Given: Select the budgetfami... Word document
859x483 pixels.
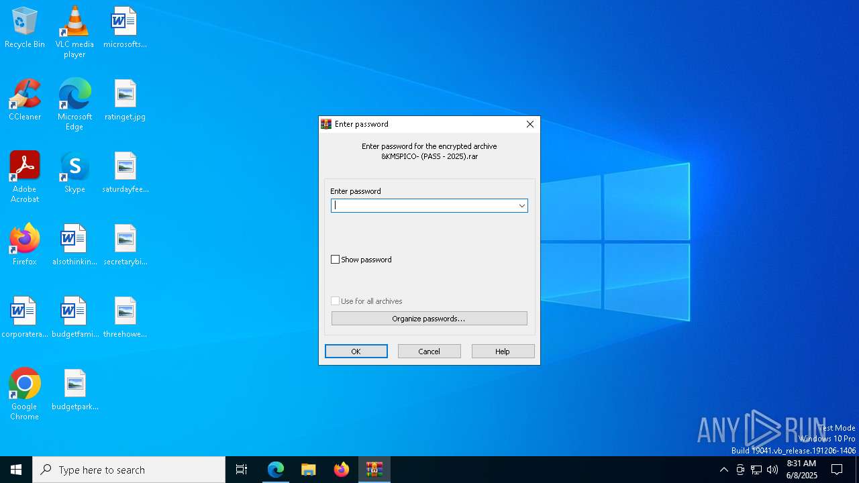Looking at the screenshot, I should [x=74, y=317].
